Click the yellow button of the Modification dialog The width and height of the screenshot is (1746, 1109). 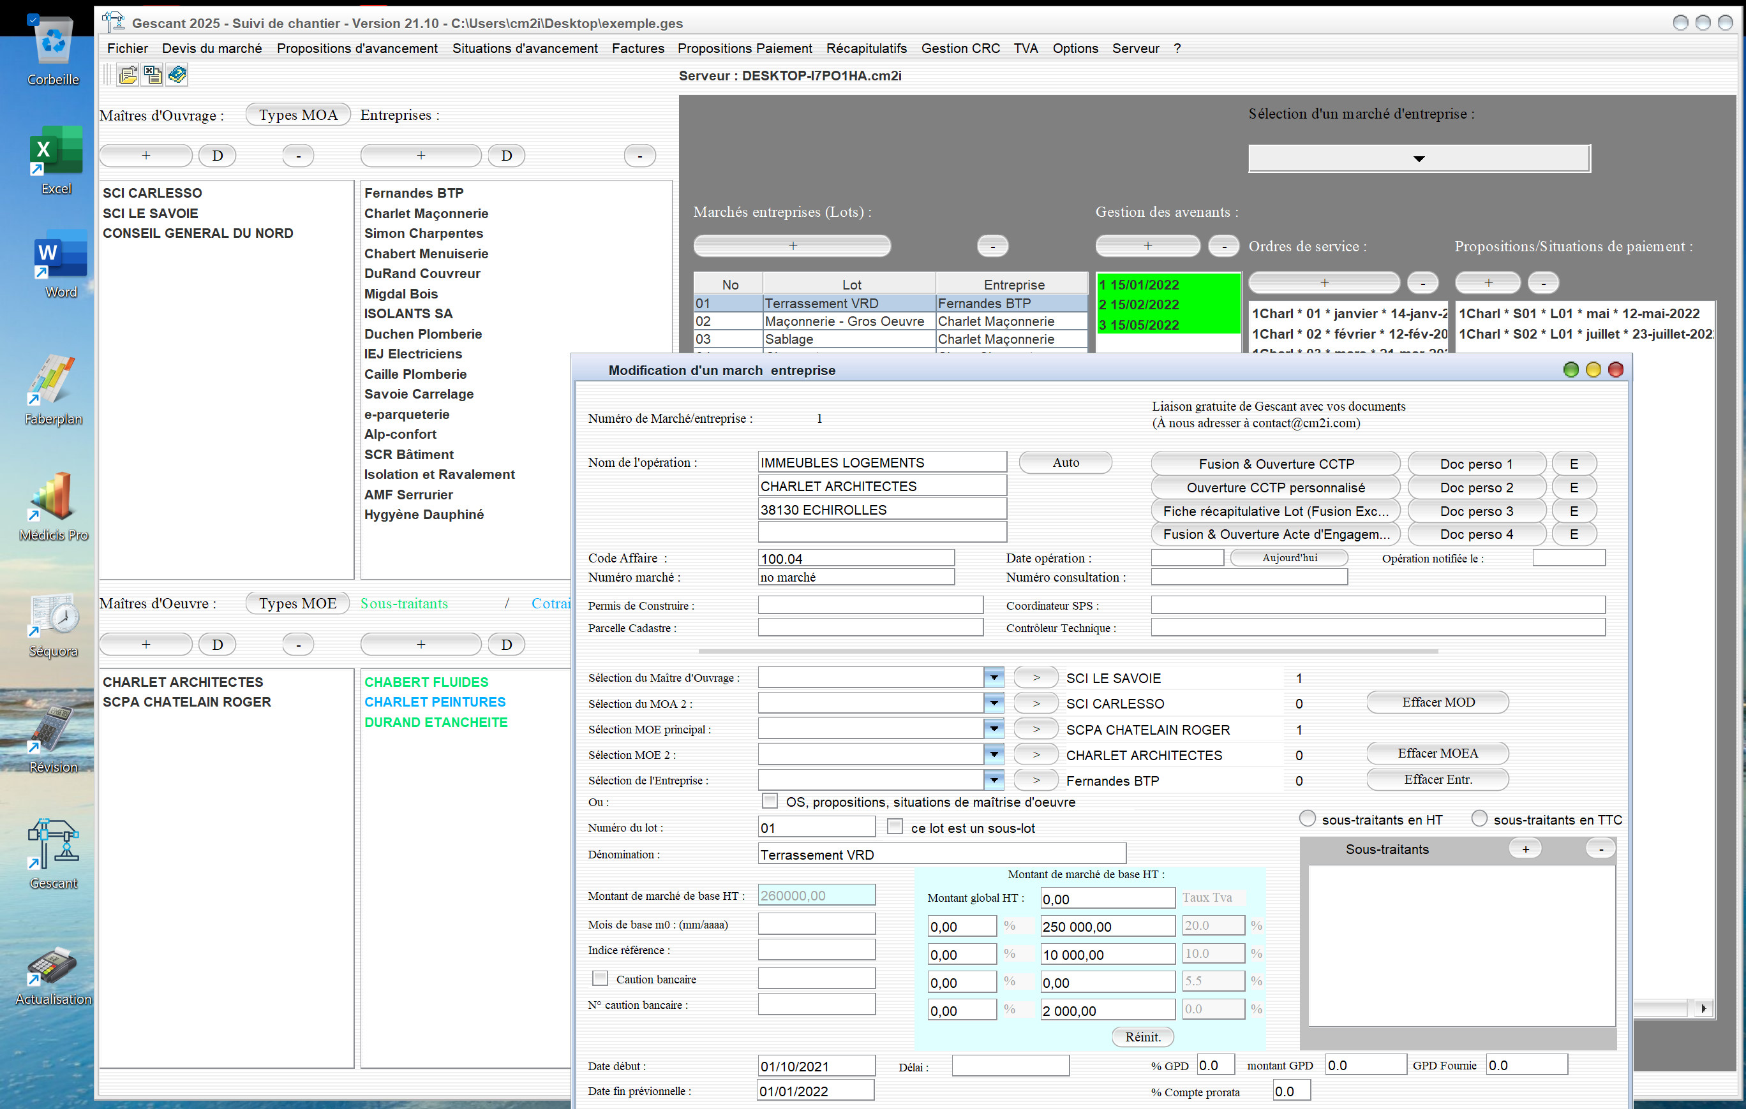(x=1593, y=370)
